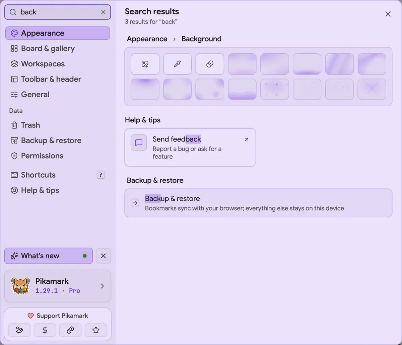The height and width of the screenshot is (345, 402).
Task: Pick the dotted grid background thumbnail
Action: [274, 89]
